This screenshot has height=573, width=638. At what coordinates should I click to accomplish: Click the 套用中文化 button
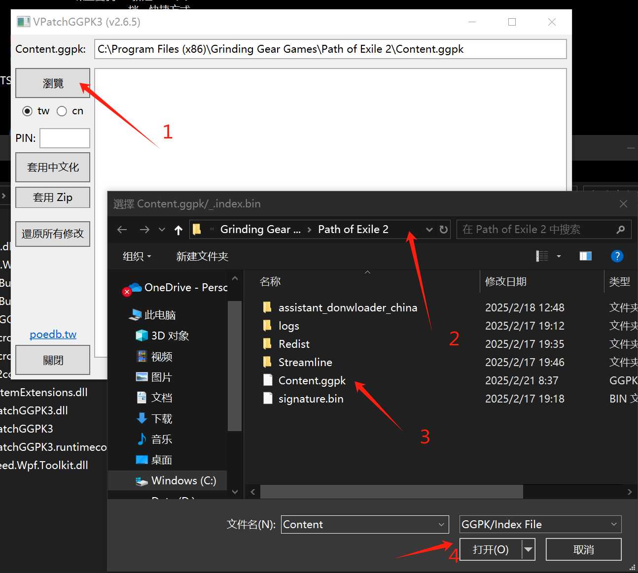coord(53,168)
